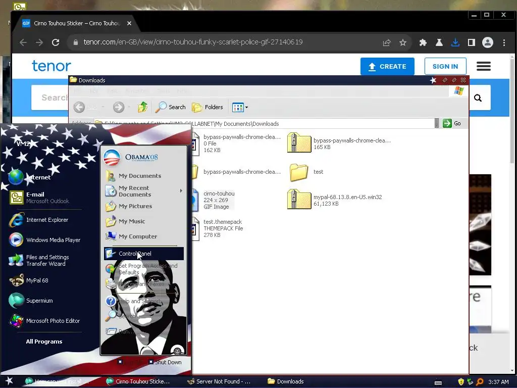Viewport: 517px width, 388px height.
Task: Open tenor hamburger menu
Action: (483, 66)
